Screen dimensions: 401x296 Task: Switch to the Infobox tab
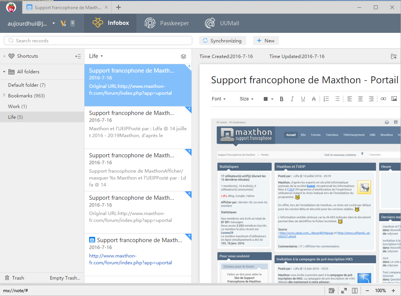coord(110,23)
